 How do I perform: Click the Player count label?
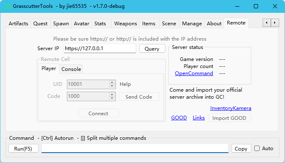click(198, 66)
